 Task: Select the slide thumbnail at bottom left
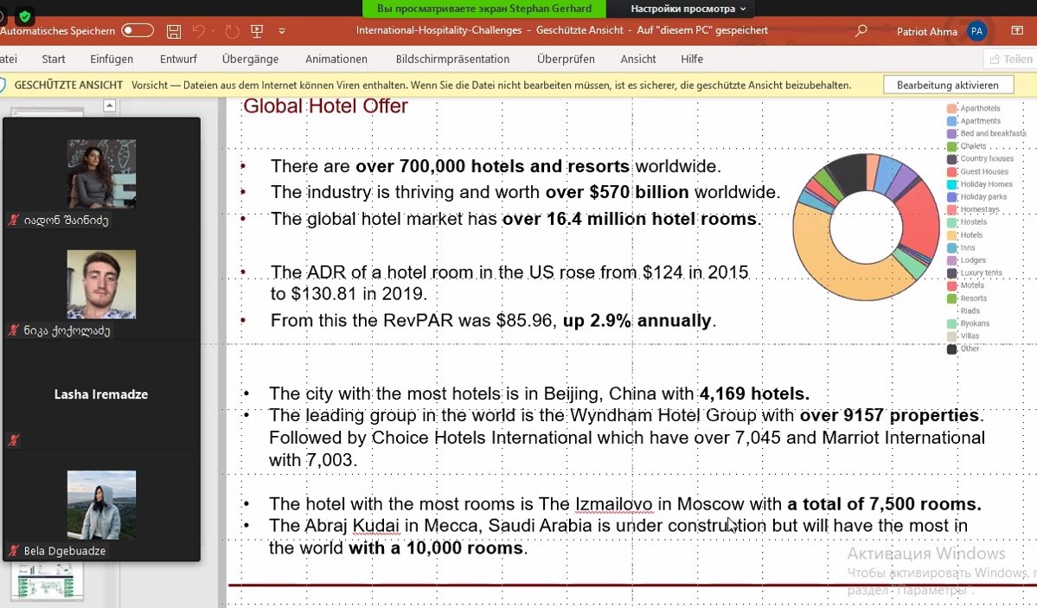pos(48,581)
